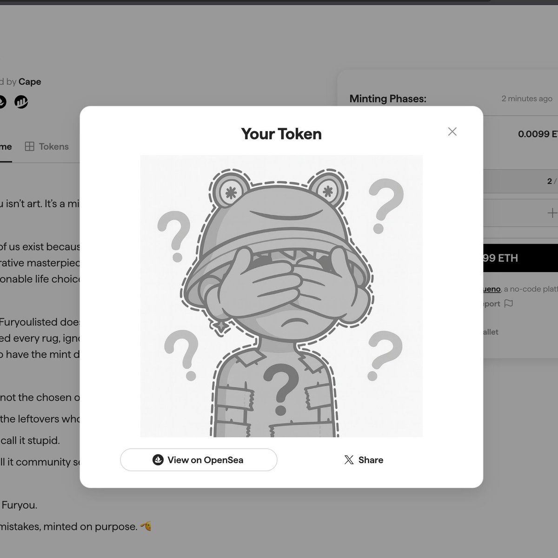Screen dimensions: 558x558
Task: Open View on OpenSea button
Action: (x=199, y=460)
